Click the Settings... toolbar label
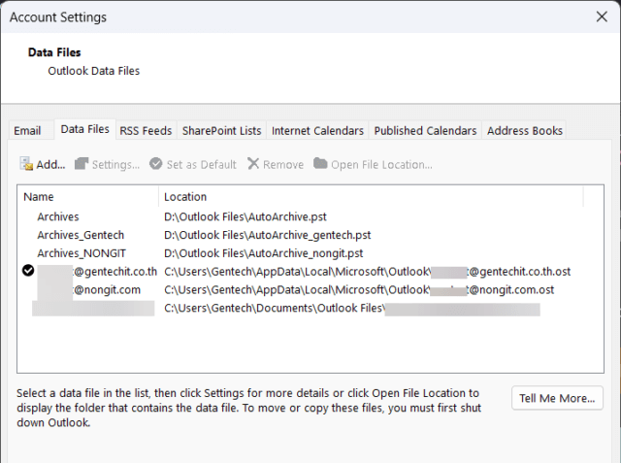Screen dimensions: 621x463 coord(116,164)
